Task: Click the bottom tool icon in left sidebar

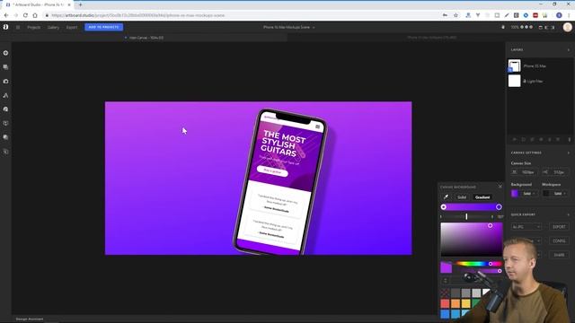Action: tap(6, 152)
